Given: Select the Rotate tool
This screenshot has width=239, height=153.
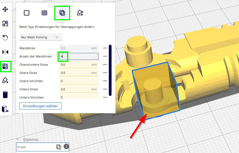Looking at the screenshot, I should tap(5, 37).
